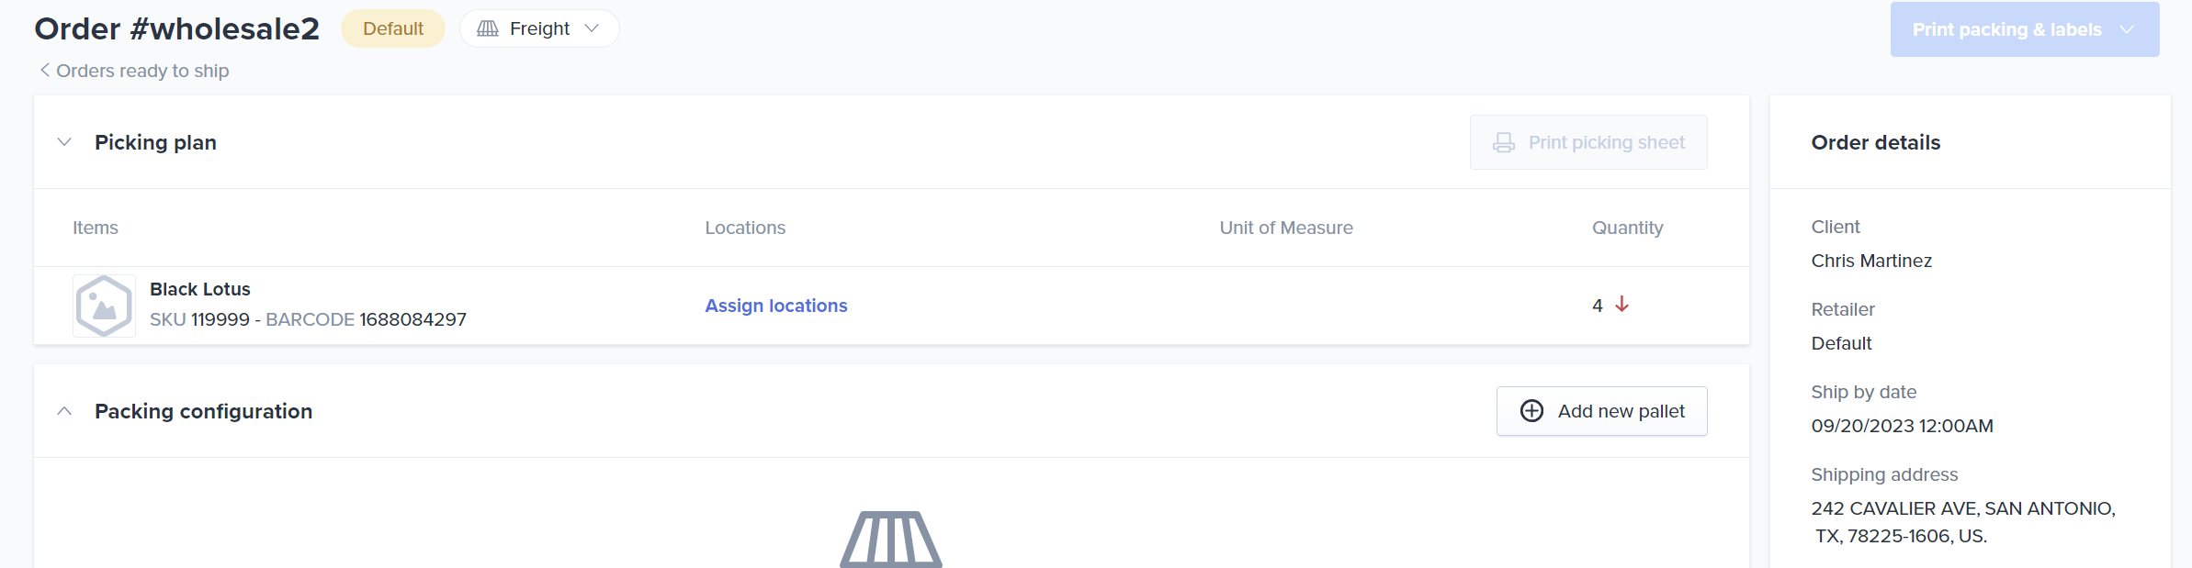The width and height of the screenshot is (2192, 568).
Task: Click the Add new pallet button
Action: click(x=1602, y=411)
